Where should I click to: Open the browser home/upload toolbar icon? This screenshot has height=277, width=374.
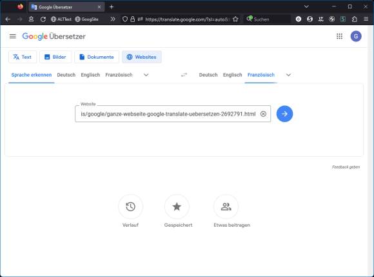coord(31,19)
